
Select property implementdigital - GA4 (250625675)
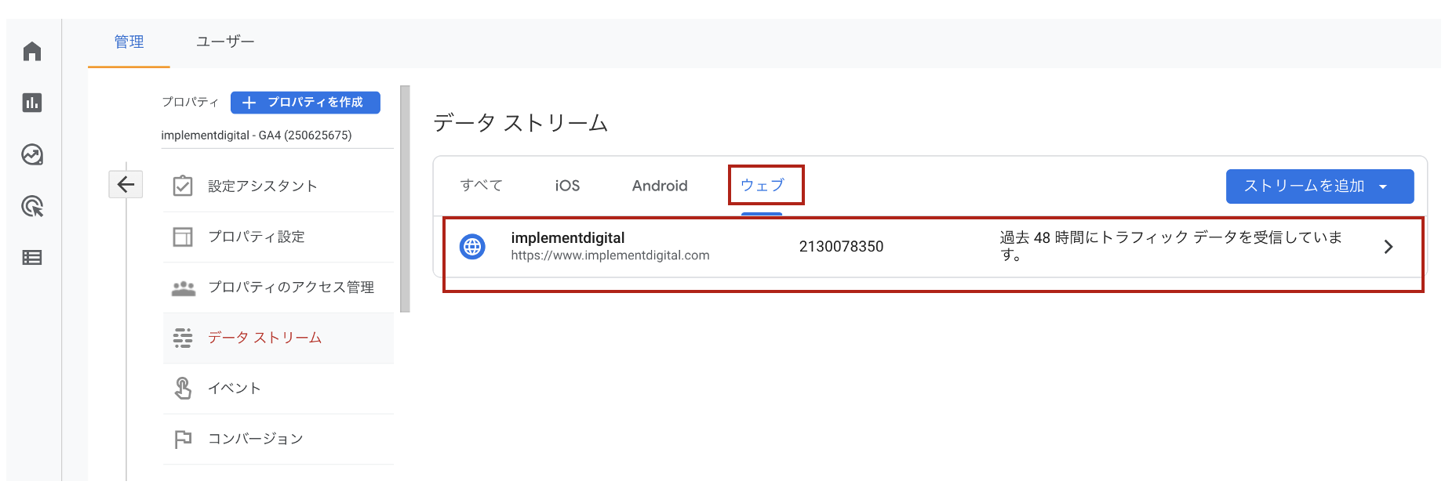(x=257, y=136)
